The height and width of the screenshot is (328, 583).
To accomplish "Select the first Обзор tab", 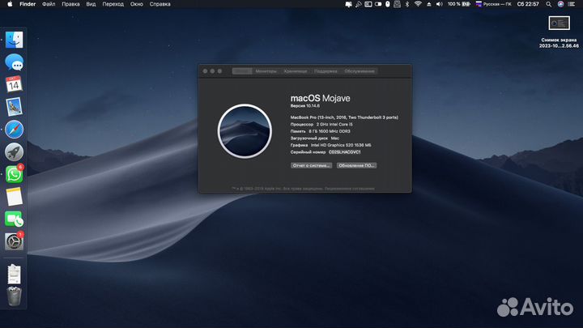I will [242, 71].
